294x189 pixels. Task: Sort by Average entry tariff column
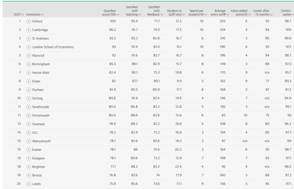coord(220,13)
